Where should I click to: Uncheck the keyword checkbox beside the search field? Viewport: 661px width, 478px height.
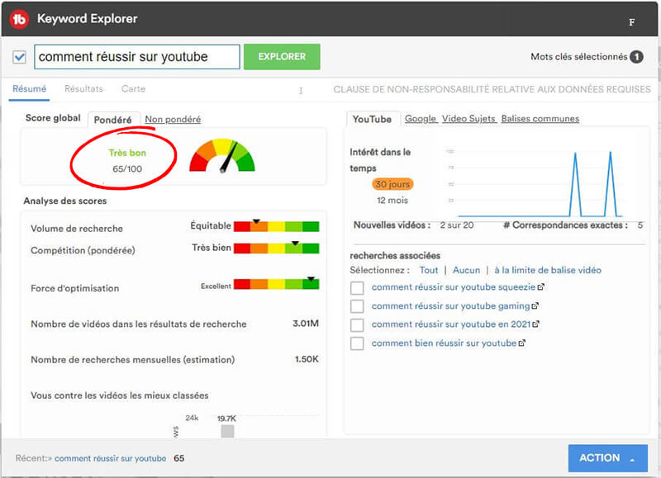[19, 57]
